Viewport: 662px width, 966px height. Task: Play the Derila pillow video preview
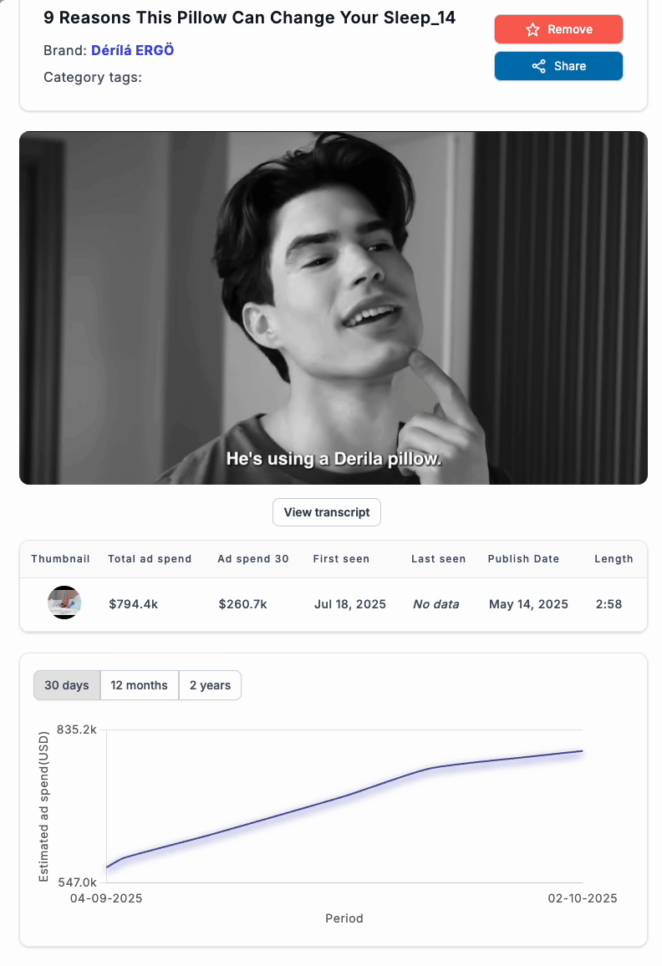pyautogui.click(x=333, y=308)
